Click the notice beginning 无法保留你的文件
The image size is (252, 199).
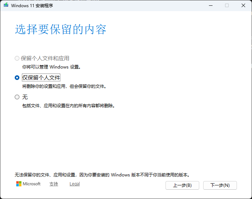102,175
